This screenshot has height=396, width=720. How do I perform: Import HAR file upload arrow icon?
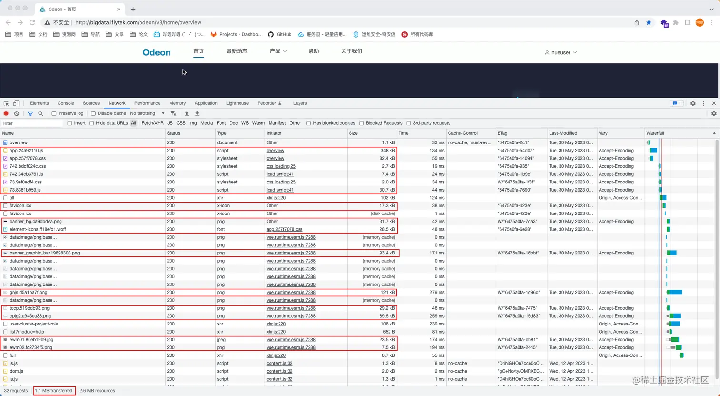tap(187, 113)
